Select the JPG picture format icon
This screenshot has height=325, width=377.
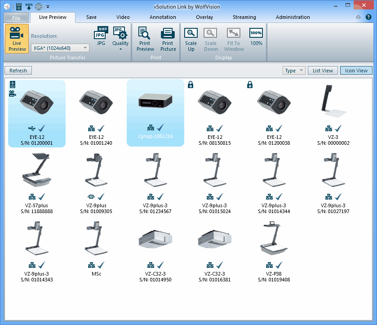pos(101,36)
